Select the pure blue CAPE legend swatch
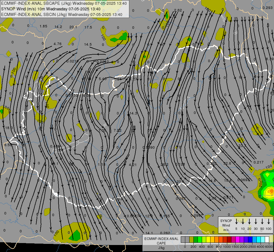Screen dimensions: 274x252 pyautogui.click(x=250, y=240)
